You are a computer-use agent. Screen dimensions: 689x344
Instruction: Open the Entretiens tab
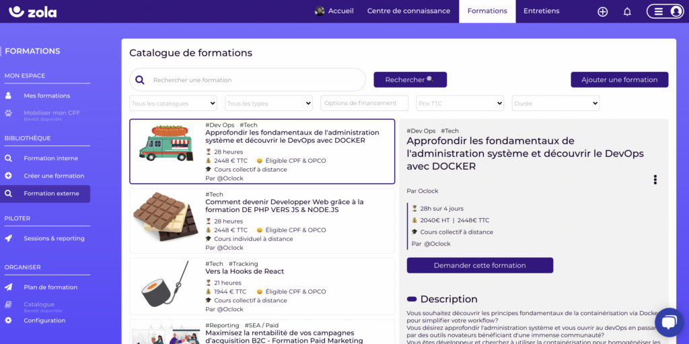tap(542, 11)
